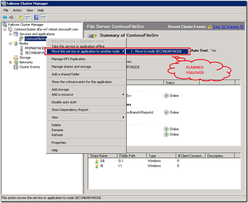Choose Manage shares and storage

[86, 67]
